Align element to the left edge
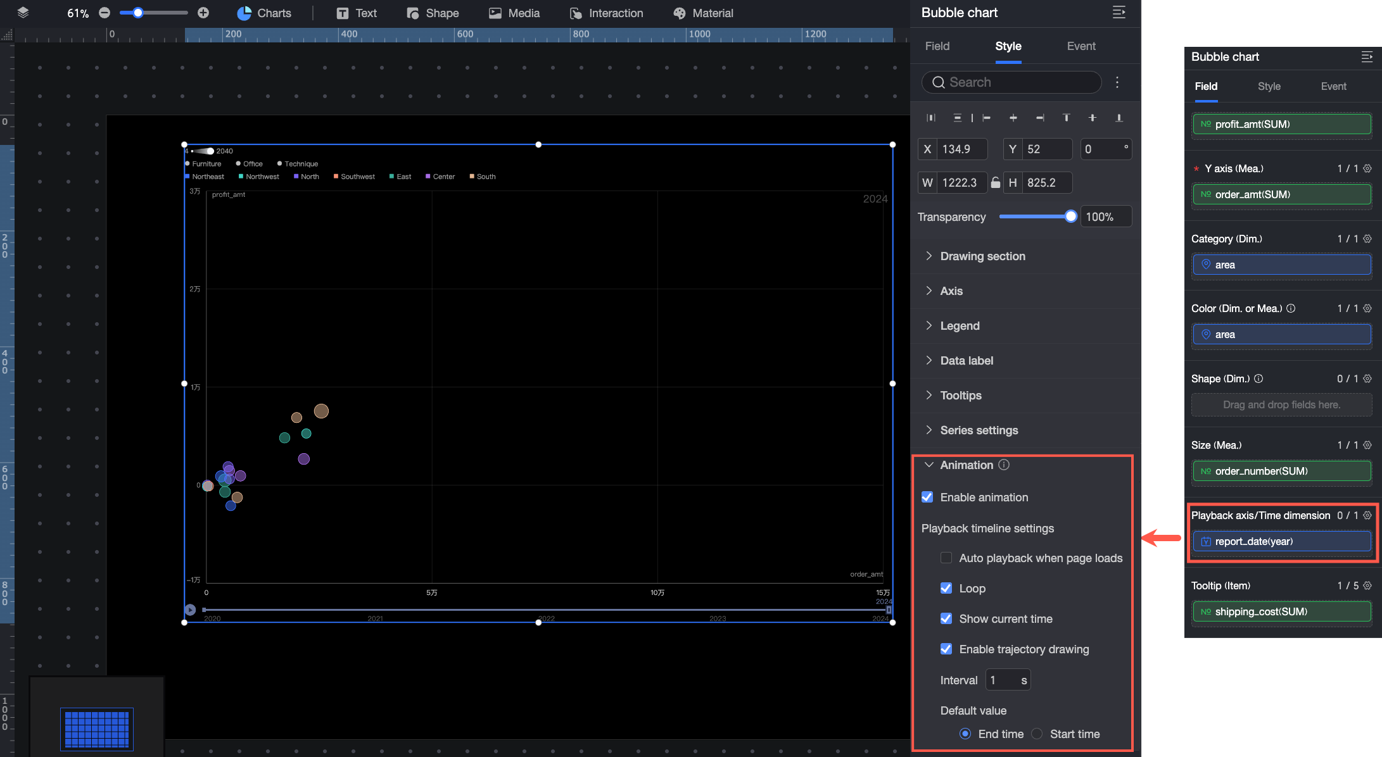This screenshot has height=757, width=1382. tap(986, 118)
